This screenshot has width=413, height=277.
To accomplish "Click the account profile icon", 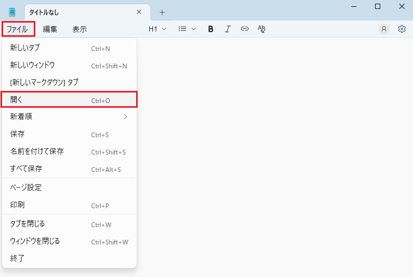I will tap(383, 29).
